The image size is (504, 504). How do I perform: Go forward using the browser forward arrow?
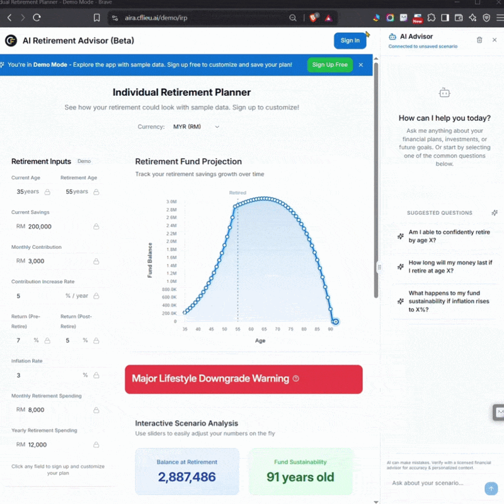23,18
